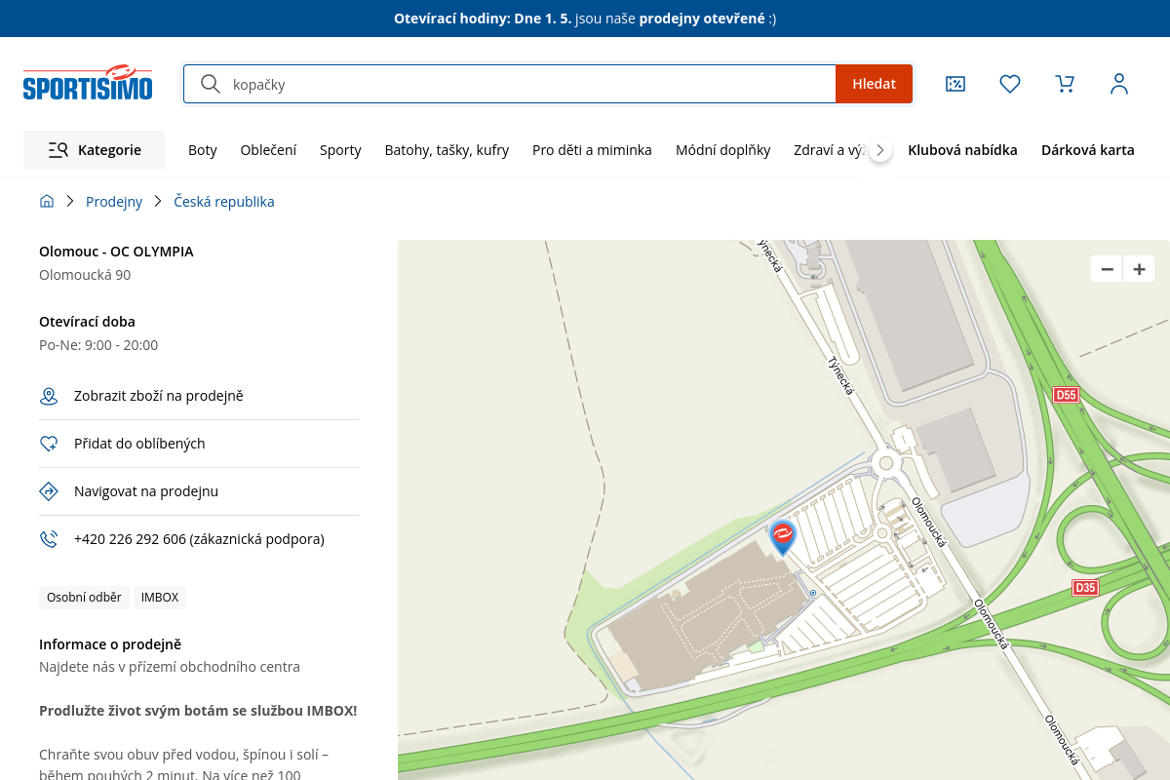Click the Sportisimo logo
The width and height of the screenshot is (1170, 780).
88,84
